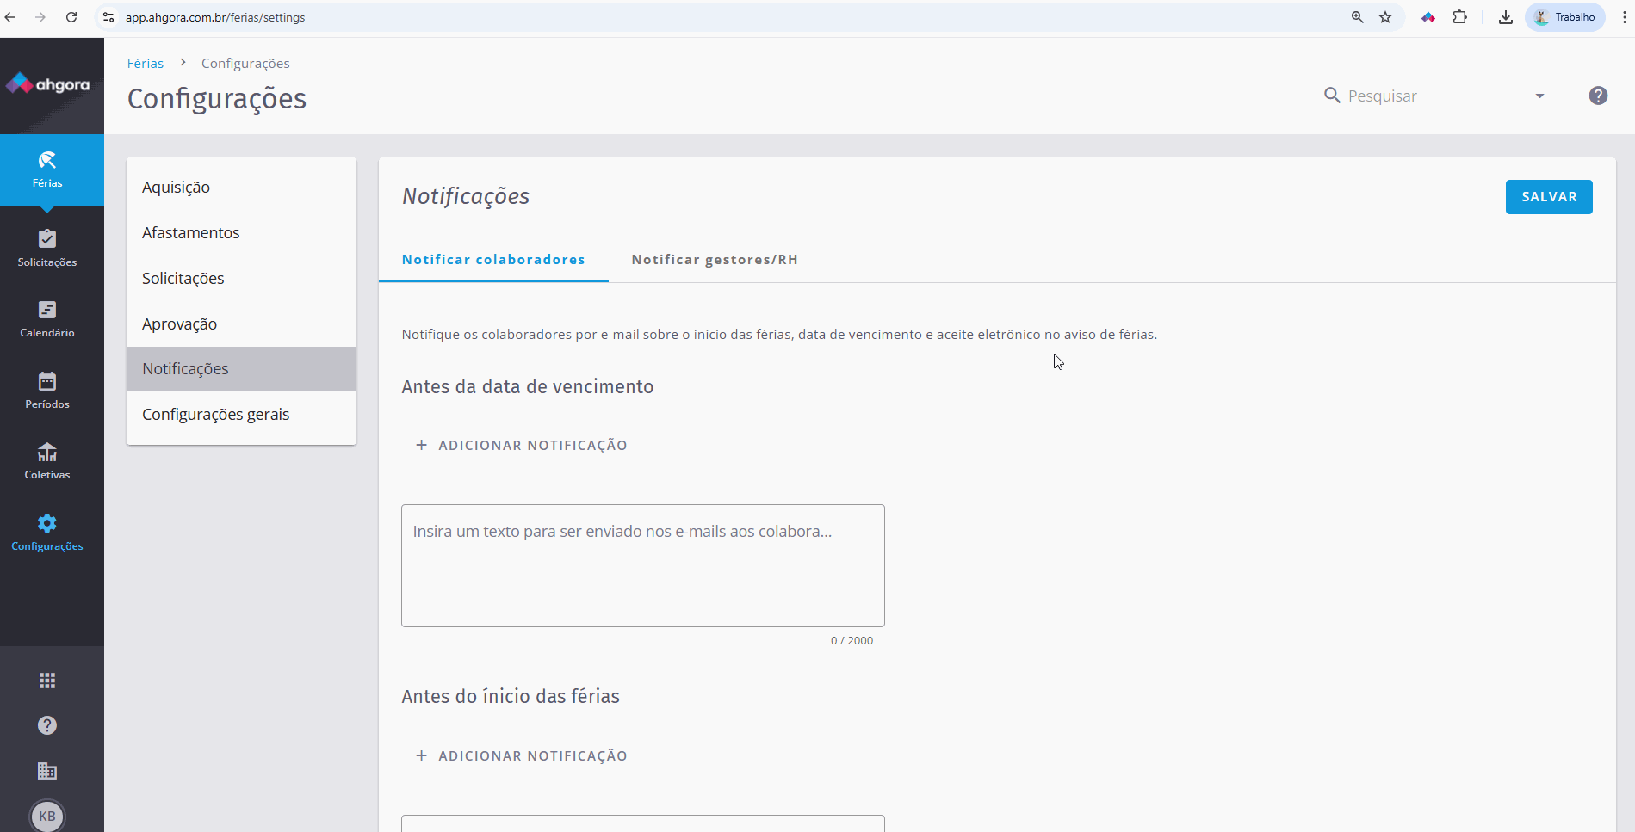Click the sidebar help question mark icon
Viewport: 1635px width, 832px height.
tap(47, 725)
